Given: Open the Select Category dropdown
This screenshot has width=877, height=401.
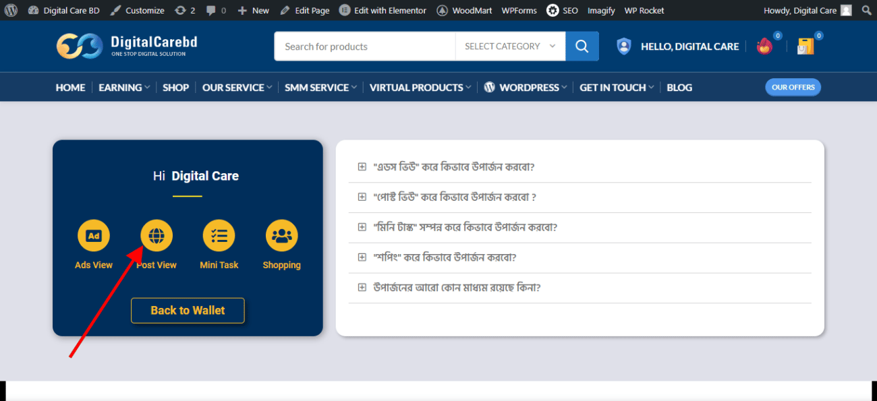Looking at the screenshot, I should tap(510, 47).
